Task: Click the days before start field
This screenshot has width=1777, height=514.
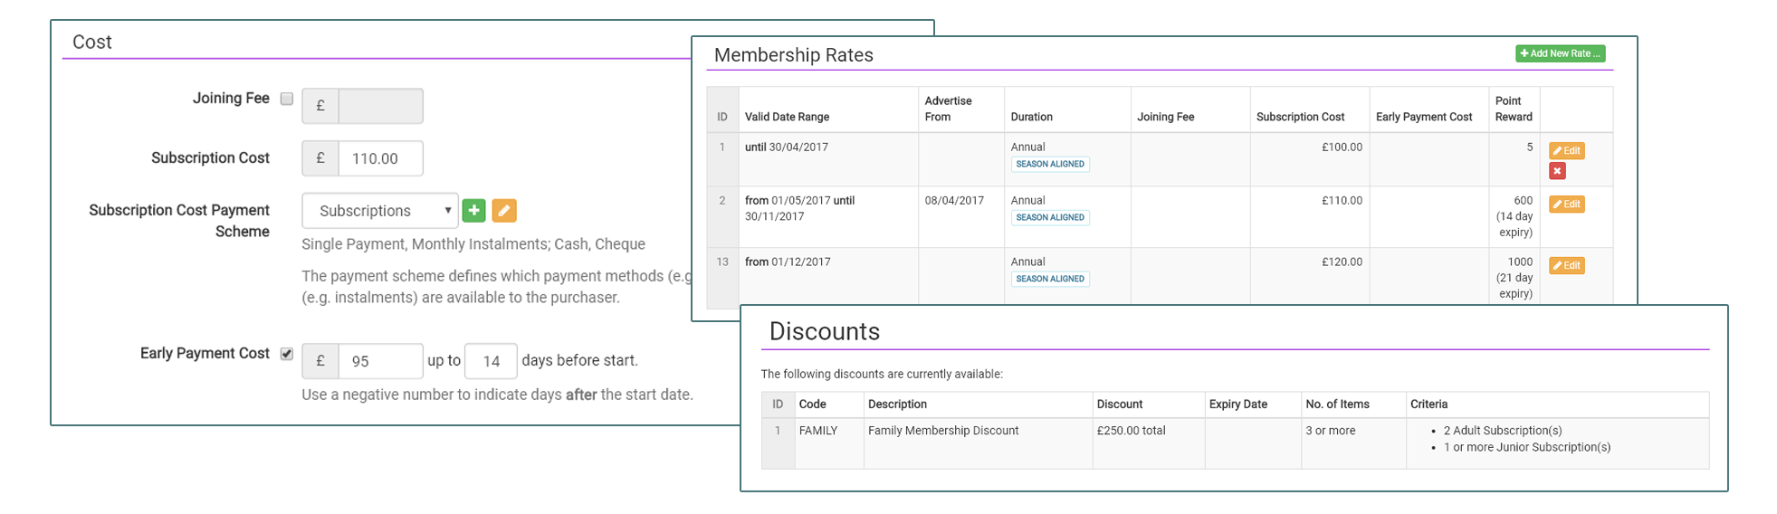Action: [491, 361]
